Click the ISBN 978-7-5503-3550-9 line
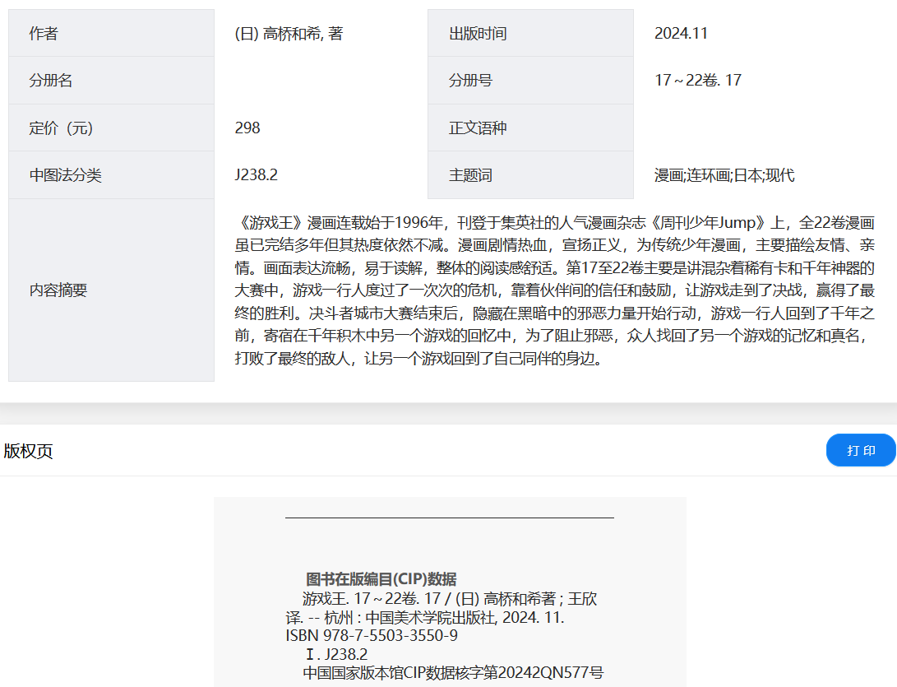Screen dimensions: 897x687 pyautogui.click(x=372, y=636)
